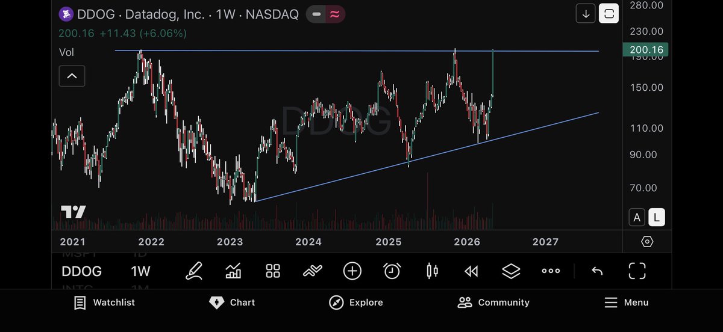Screen dimensions: 723x332
Task: Click the 2027 label on time axis
Action: tap(545, 242)
